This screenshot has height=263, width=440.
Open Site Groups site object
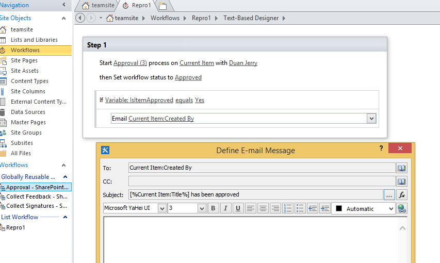pyautogui.click(x=26, y=133)
